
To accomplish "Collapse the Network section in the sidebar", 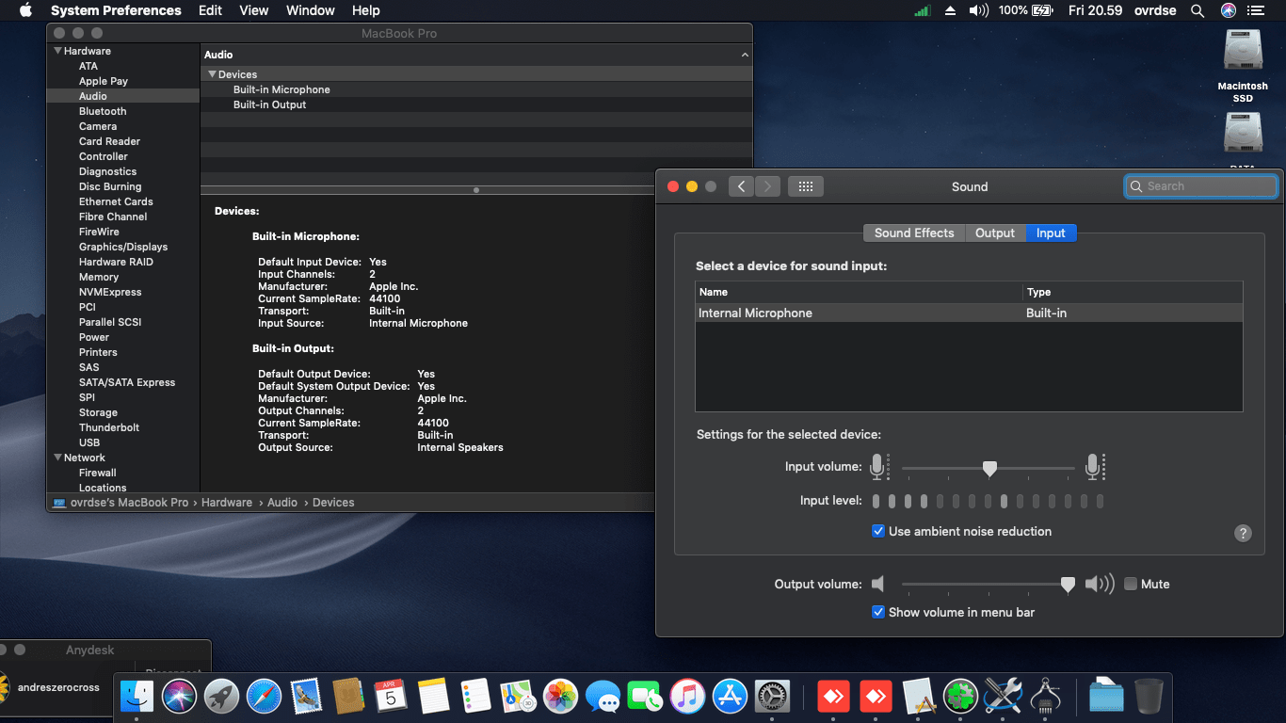I will point(58,458).
